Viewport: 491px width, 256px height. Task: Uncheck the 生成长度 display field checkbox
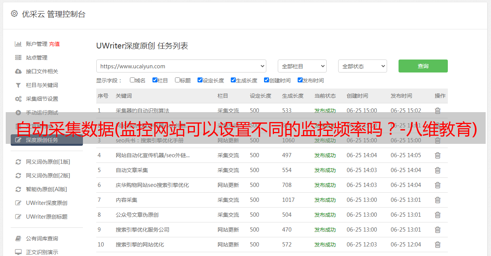233,80
